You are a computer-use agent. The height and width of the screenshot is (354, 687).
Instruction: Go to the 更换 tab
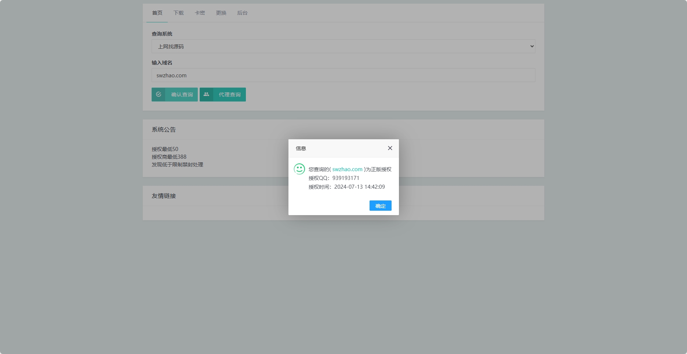click(x=221, y=13)
